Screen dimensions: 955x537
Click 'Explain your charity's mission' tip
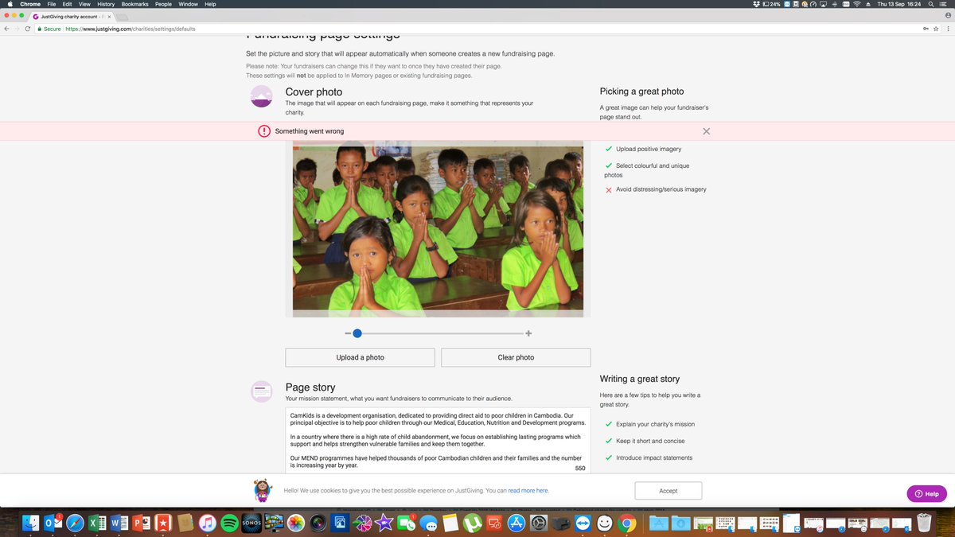click(655, 424)
